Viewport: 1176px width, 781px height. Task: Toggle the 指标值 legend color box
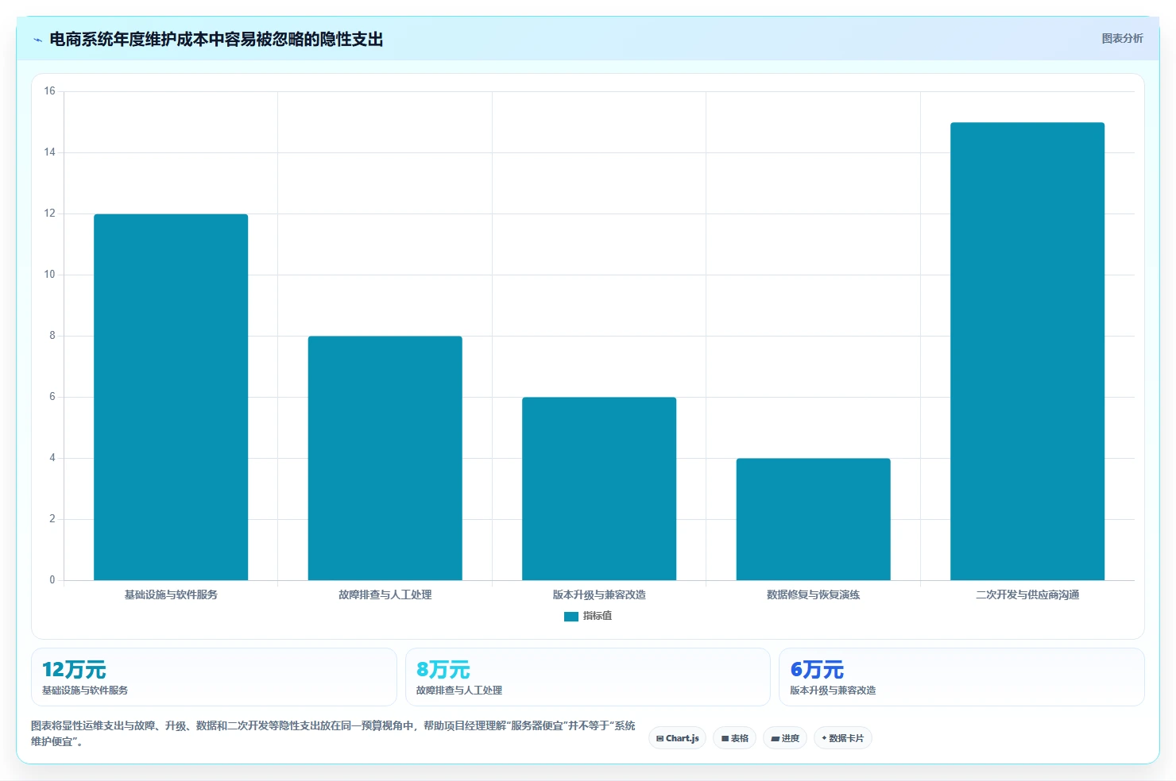click(x=571, y=616)
